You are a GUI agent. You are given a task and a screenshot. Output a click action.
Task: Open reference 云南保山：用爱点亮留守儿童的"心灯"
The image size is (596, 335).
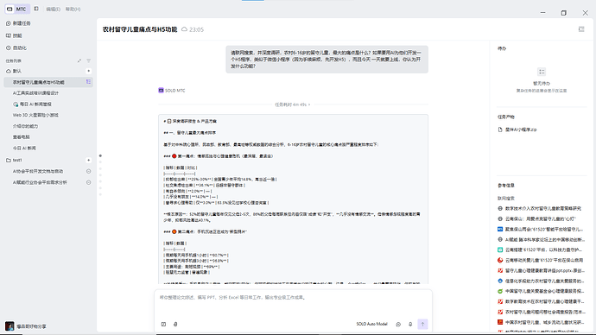point(536,218)
